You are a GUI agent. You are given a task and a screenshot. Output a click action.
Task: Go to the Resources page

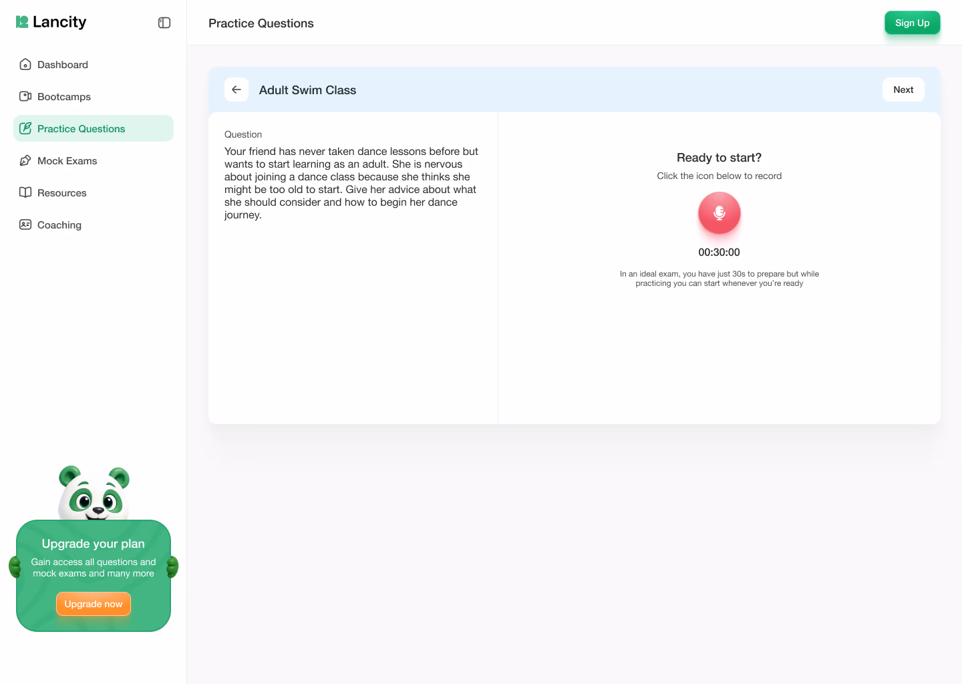coord(94,192)
